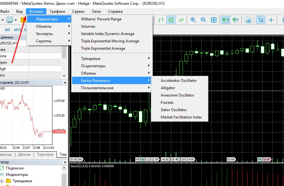
Task: Expand the Индикаторы submenu
Action: tap(49, 19)
